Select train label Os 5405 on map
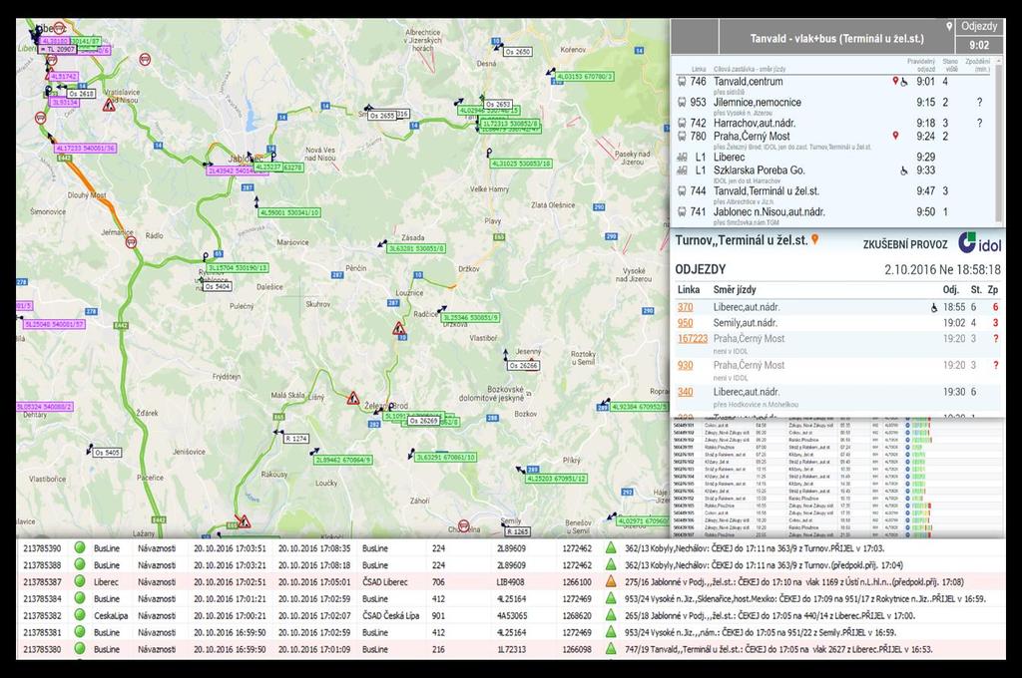This screenshot has height=678, width=1022. [x=107, y=452]
